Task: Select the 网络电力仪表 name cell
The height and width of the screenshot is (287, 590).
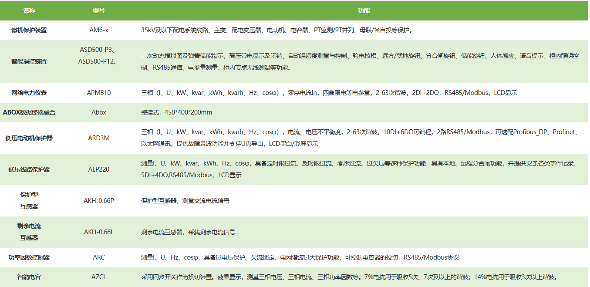Action: (x=29, y=93)
